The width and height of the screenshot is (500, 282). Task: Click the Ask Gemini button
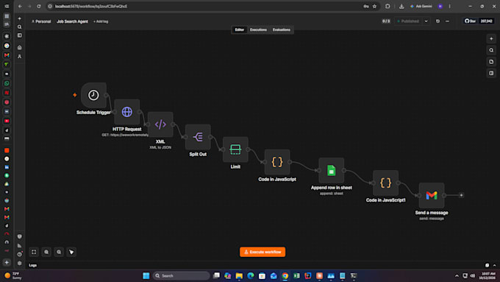coord(421,6)
